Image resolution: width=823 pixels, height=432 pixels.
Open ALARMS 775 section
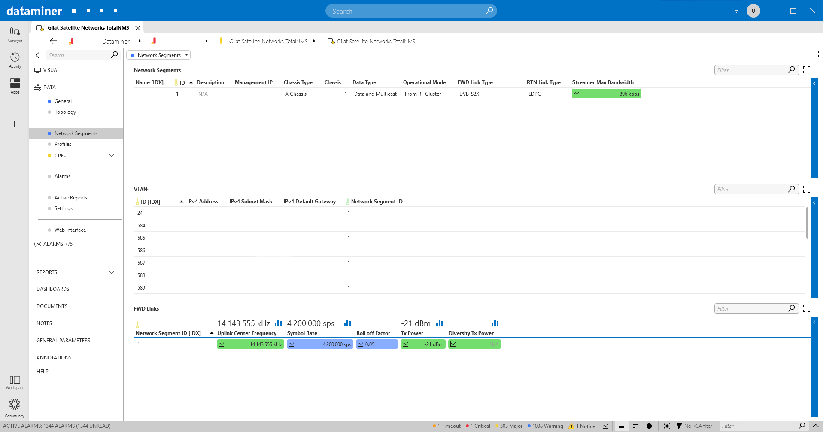click(54, 244)
